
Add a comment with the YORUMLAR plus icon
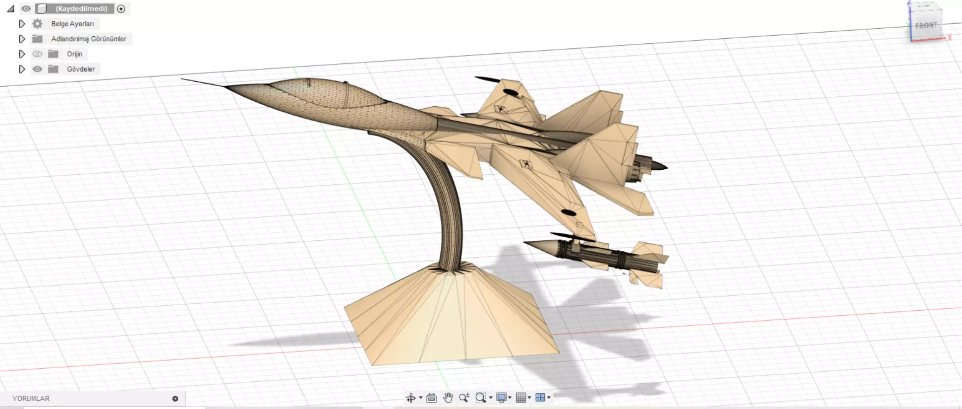175,398
